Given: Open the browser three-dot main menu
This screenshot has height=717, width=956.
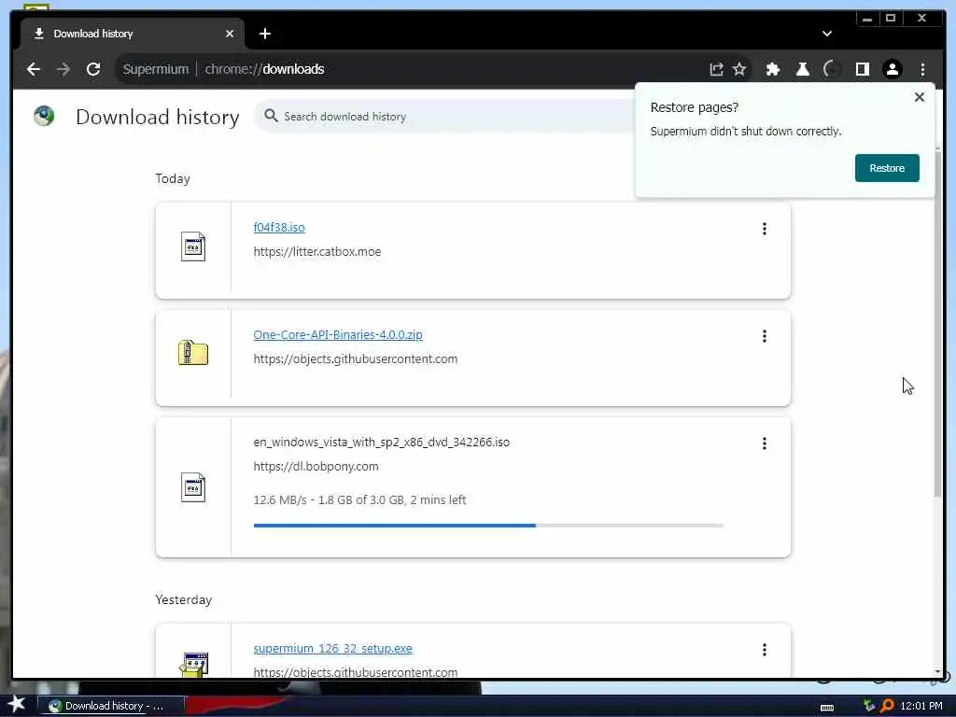Looking at the screenshot, I should coord(922,69).
